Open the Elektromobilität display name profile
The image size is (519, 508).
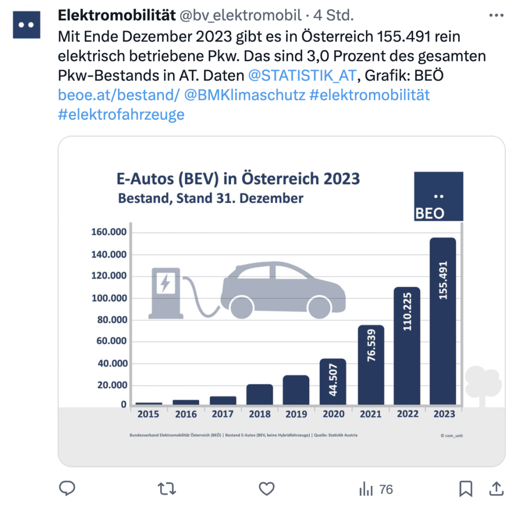click(117, 15)
